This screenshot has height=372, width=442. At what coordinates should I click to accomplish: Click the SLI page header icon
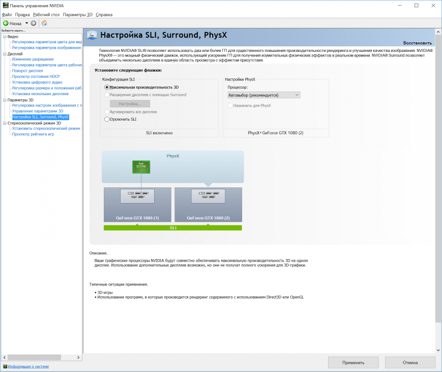[92, 35]
